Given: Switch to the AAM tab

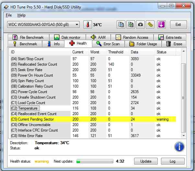Looking at the screenshot, I should point(98,37).
